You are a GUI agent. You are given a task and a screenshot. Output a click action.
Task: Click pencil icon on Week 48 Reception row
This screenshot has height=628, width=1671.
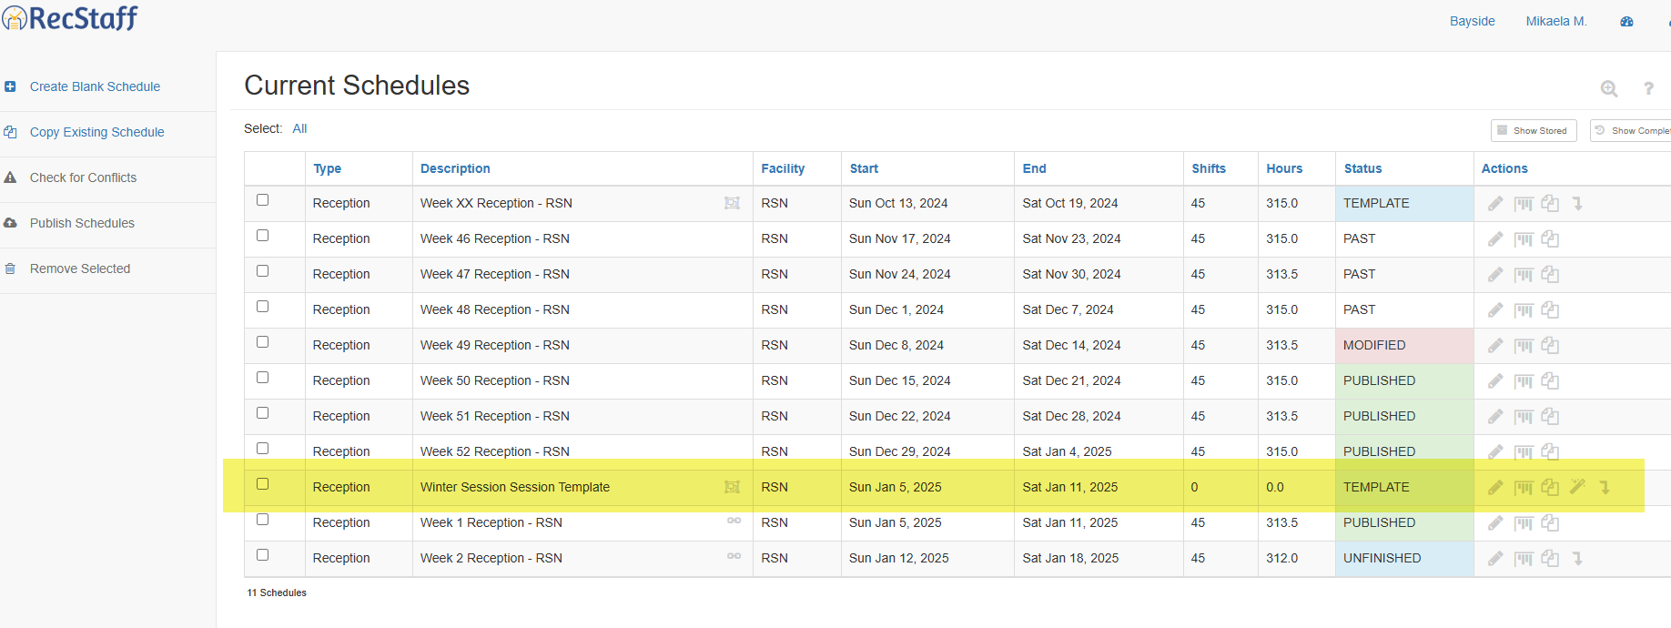click(1495, 310)
